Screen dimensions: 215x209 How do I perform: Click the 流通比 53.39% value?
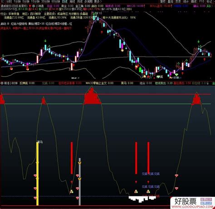point(58,18)
